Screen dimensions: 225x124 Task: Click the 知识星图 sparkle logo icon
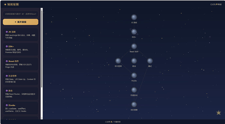tap(5, 5)
